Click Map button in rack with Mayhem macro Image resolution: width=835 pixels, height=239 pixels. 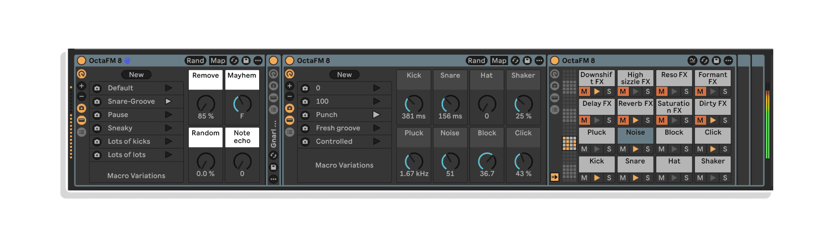point(218,61)
